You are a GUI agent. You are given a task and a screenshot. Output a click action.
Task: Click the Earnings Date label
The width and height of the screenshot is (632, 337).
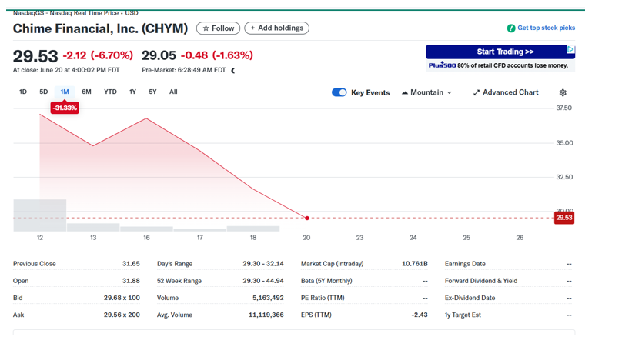tap(465, 264)
